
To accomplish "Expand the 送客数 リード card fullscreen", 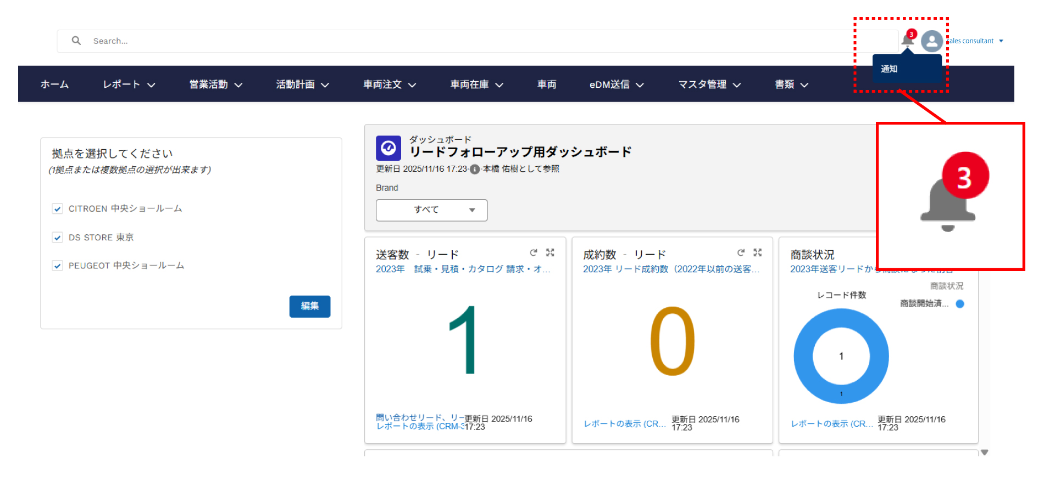I will pos(550,252).
